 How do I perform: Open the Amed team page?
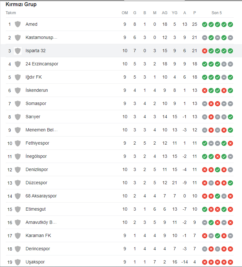32,24
